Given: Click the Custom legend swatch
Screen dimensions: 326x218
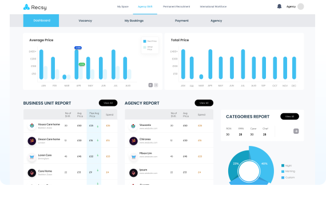Looking at the screenshot, I should (x=283, y=177).
